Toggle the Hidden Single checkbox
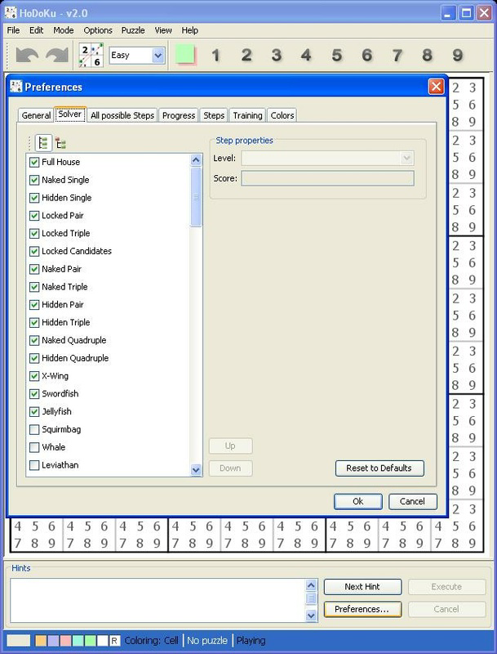The height and width of the screenshot is (654, 497). [x=34, y=198]
